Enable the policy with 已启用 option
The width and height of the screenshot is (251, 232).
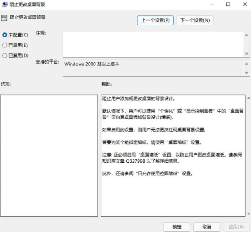5,45
